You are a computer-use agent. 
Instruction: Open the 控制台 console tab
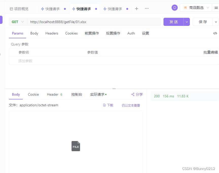coord(77,94)
